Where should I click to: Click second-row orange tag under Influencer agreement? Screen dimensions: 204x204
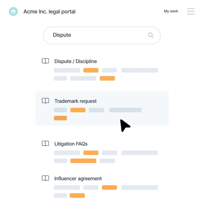(x=77, y=195)
